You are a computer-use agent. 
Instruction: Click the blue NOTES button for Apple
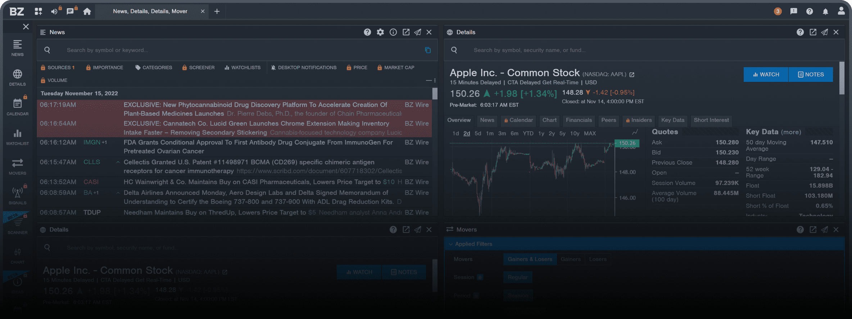[x=811, y=75]
